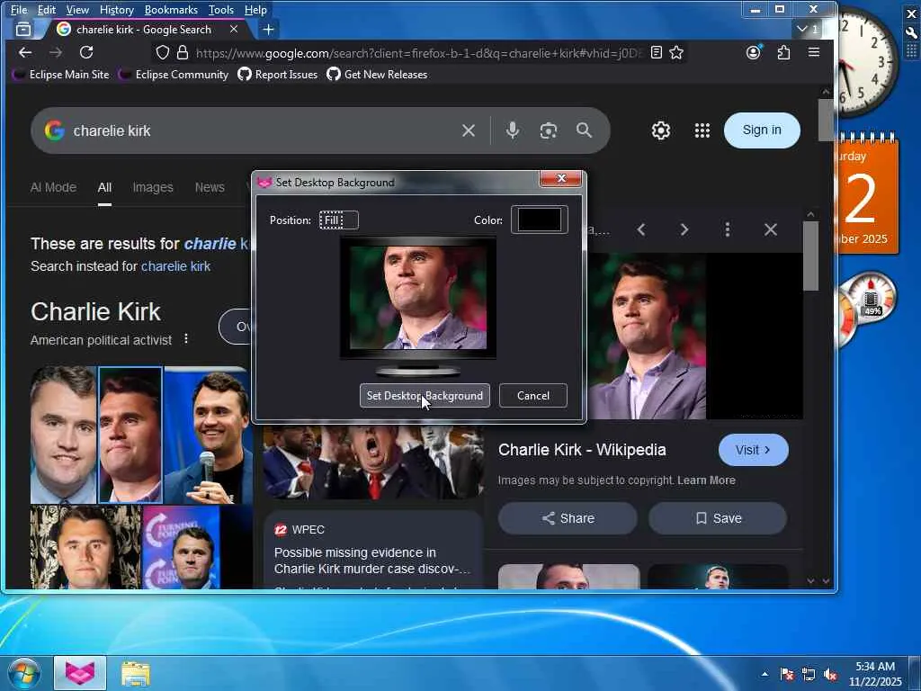Open a new tab with the plus button
Viewport: 921px width, 691px height.
(268, 30)
